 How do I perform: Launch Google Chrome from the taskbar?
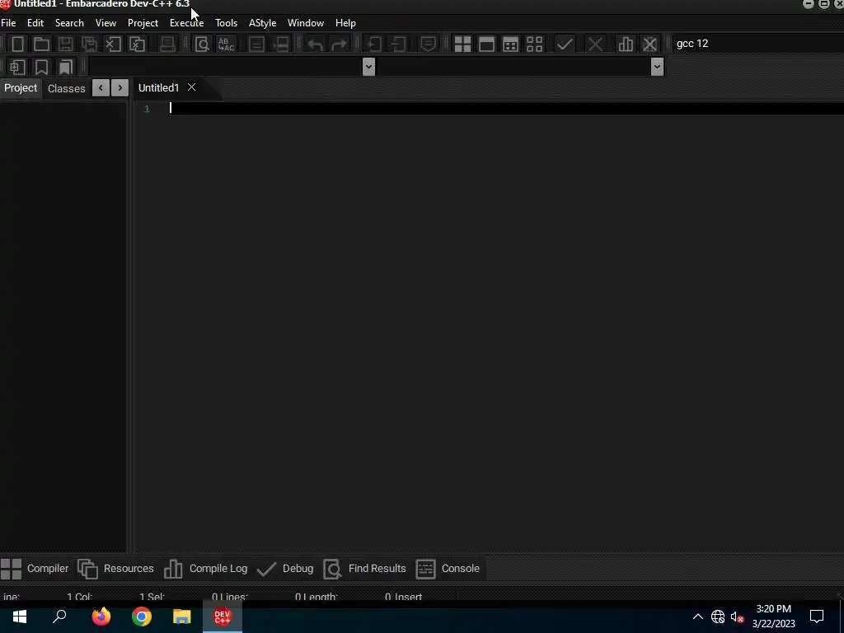point(141,617)
